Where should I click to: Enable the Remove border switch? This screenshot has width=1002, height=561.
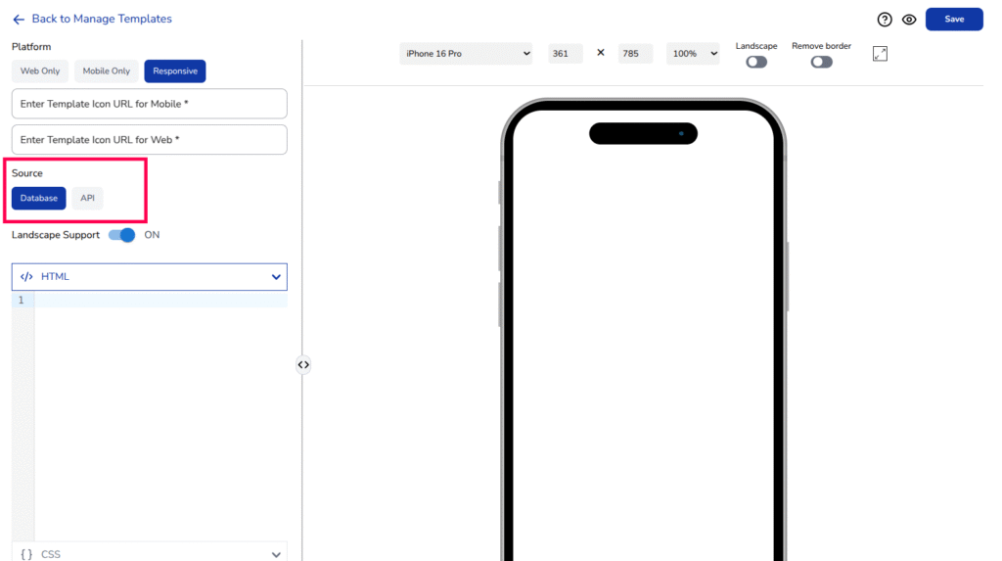coord(821,62)
